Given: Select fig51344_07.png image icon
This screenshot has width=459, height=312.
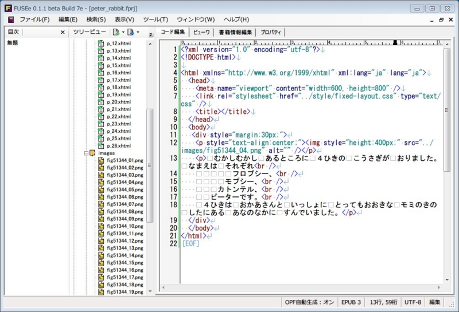Looking at the screenshot, I should 101,204.
